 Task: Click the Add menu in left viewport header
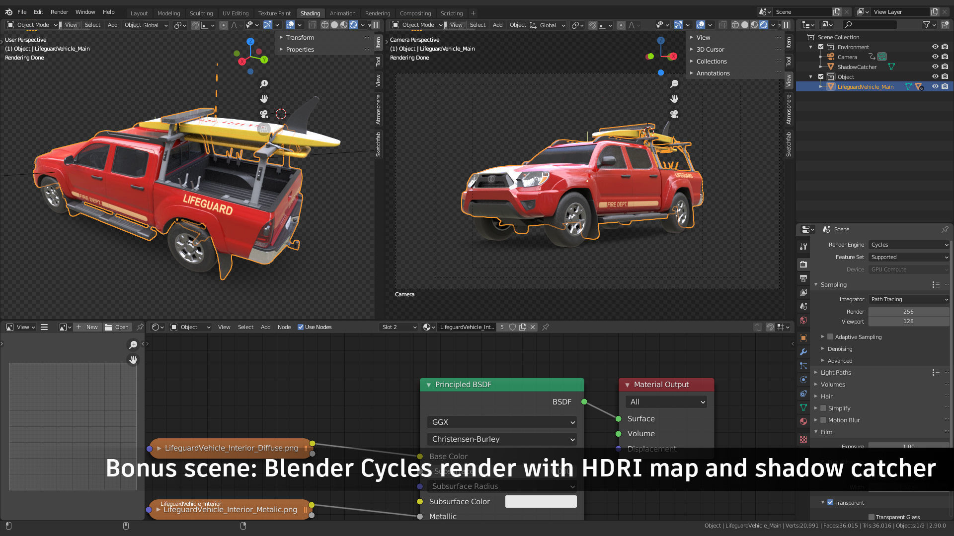pos(113,25)
